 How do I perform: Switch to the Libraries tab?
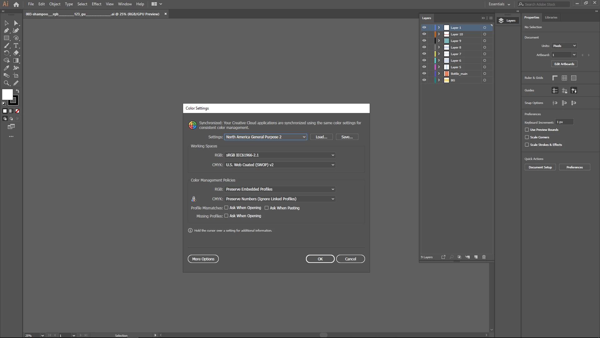pyautogui.click(x=551, y=18)
